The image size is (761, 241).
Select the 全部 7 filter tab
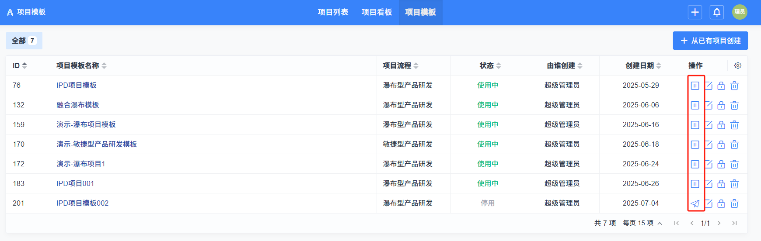coord(24,41)
